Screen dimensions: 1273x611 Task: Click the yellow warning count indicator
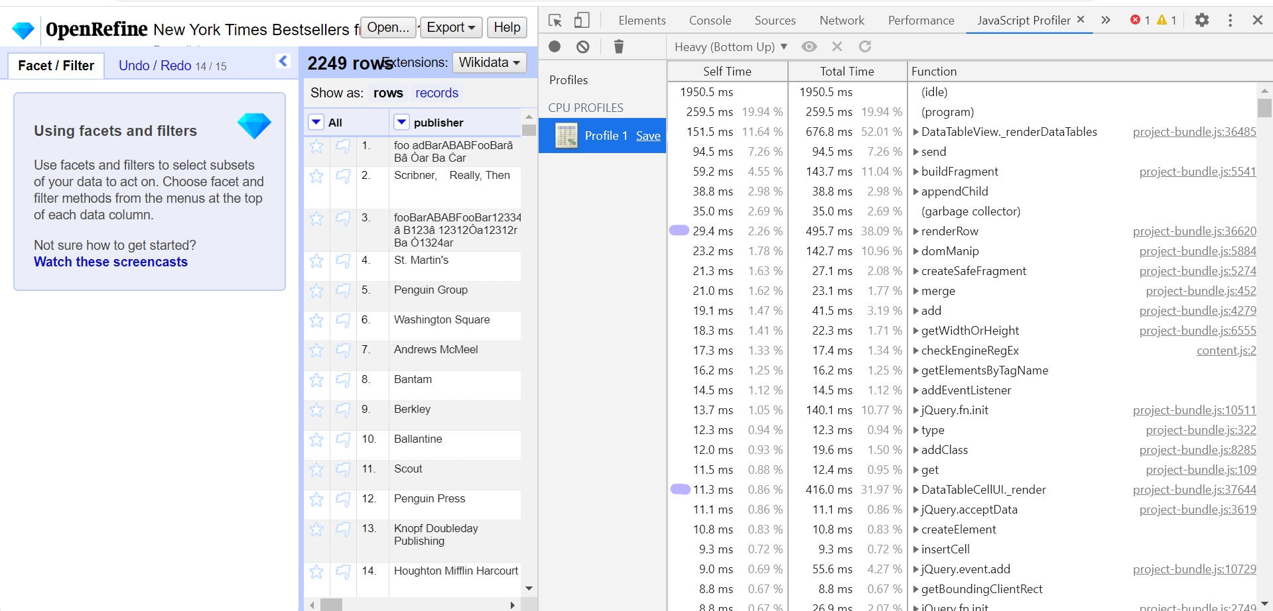coord(1166,21)
